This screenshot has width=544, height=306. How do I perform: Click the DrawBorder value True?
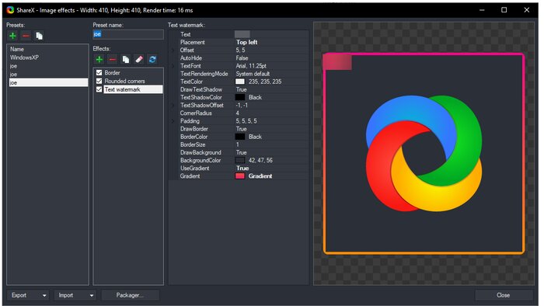[242, 129]
